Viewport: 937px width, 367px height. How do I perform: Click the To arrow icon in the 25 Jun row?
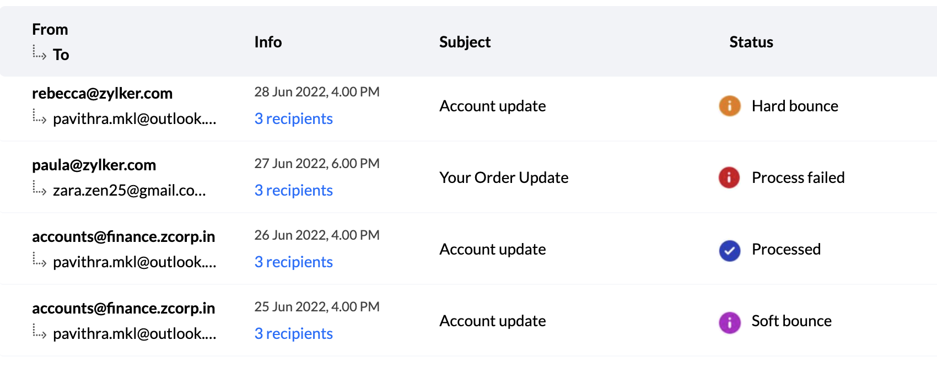coord(39,332)
